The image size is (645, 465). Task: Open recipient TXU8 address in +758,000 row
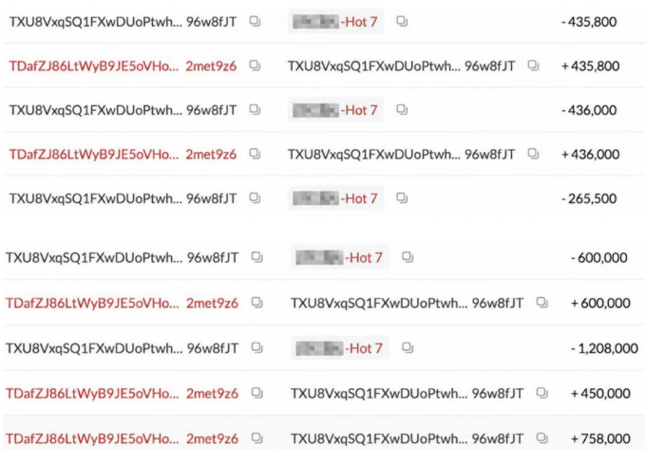tap(408, 438)
